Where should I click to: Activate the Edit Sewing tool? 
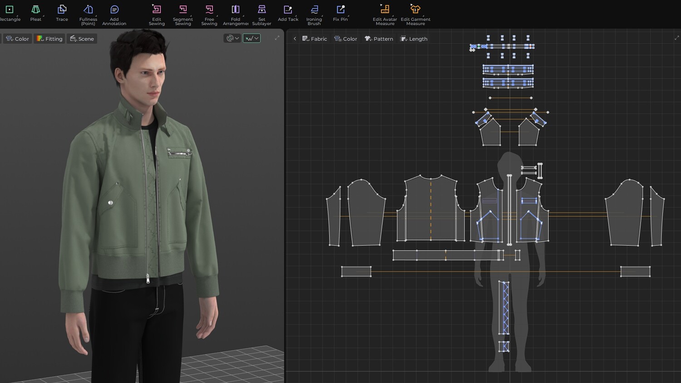157,15
